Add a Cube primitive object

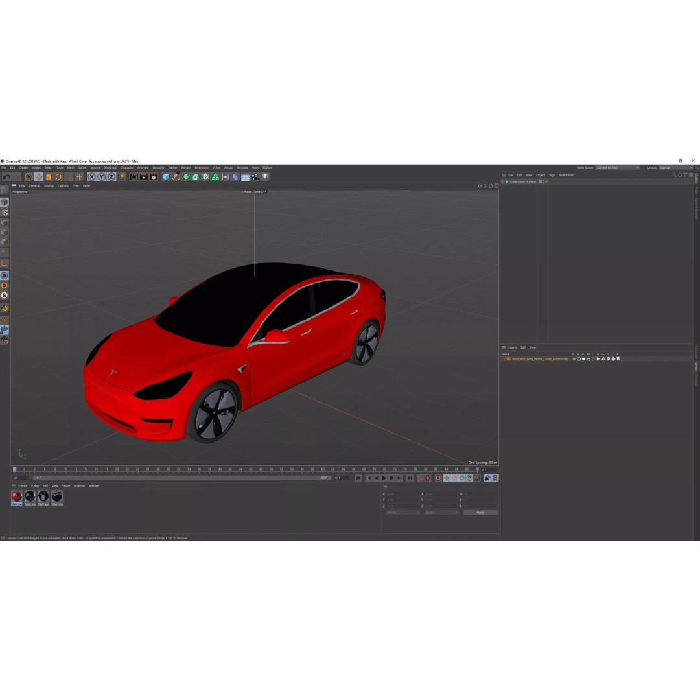tap(166, 177)
